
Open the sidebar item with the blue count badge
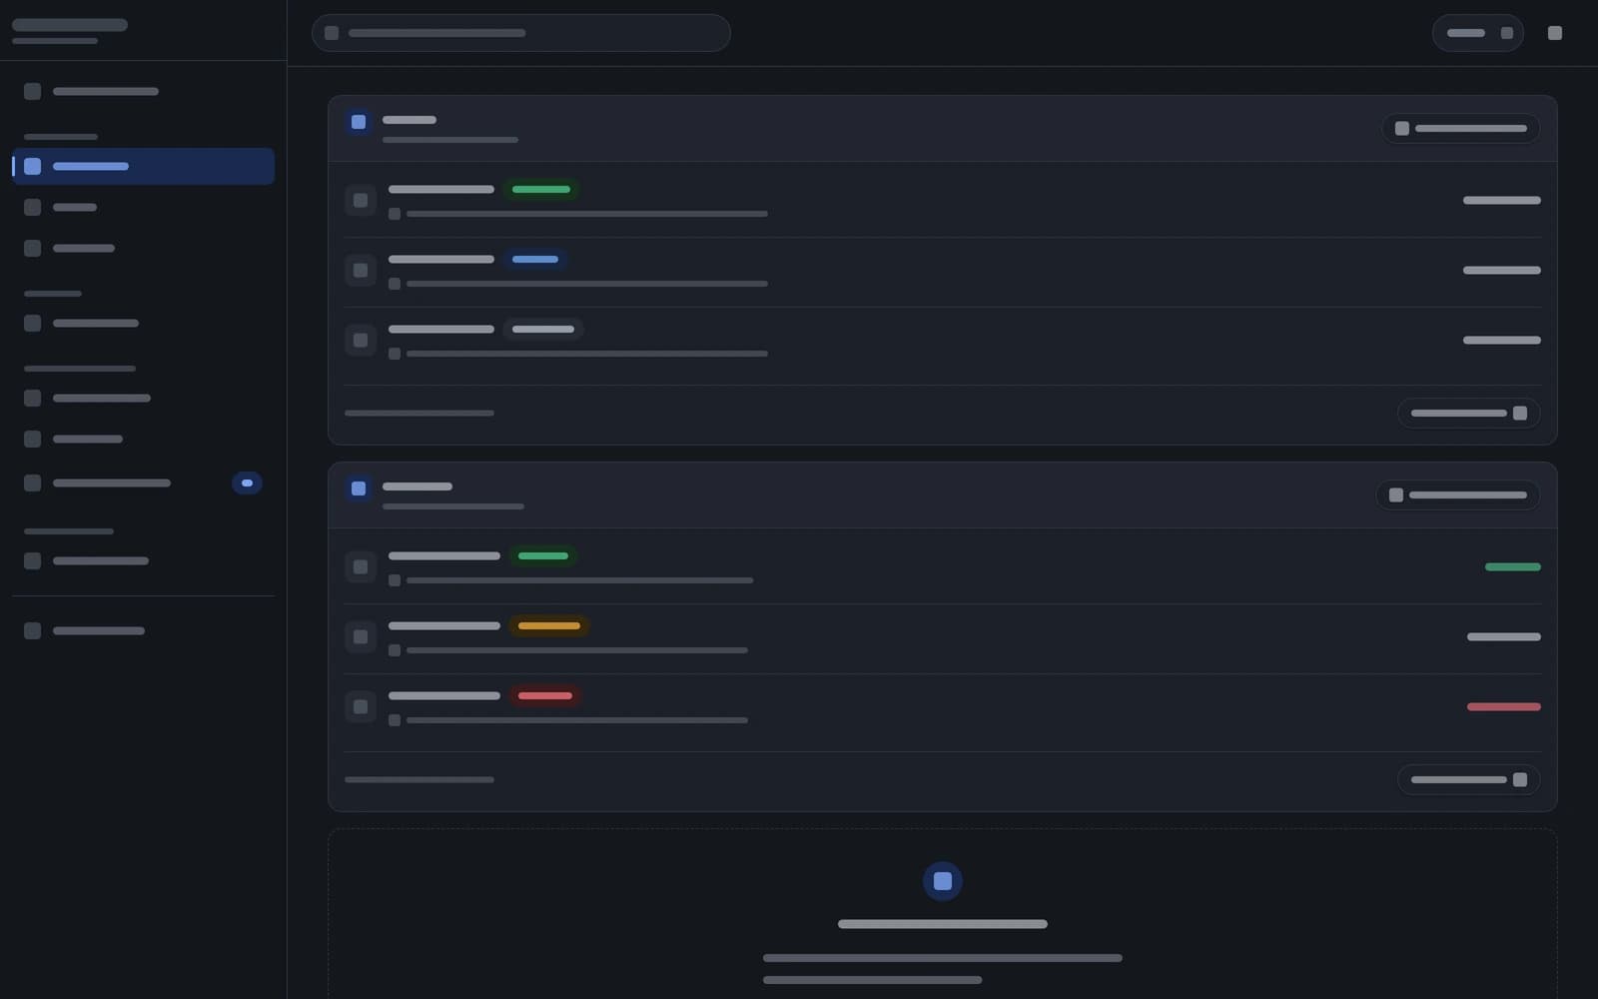pyautogui.click(x=143, y=483)
